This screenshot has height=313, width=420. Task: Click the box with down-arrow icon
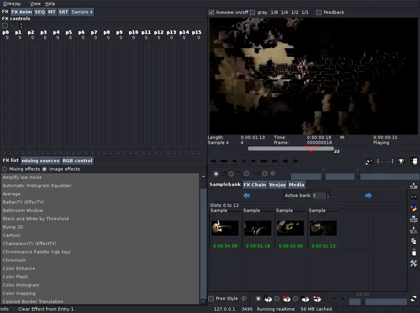(414, 230)
